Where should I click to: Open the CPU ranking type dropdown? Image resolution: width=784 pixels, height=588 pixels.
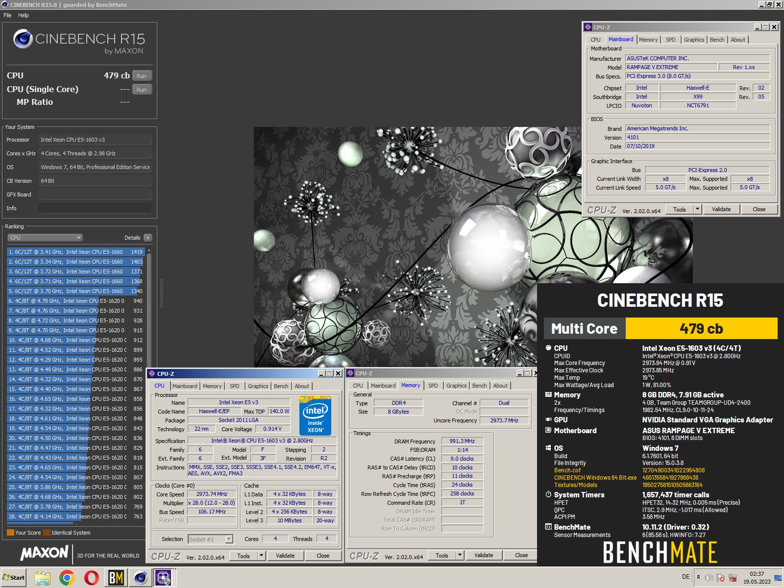coord(45,238)
